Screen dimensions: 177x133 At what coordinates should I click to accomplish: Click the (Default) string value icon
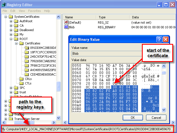pos(66,22)
